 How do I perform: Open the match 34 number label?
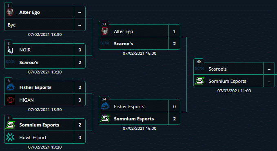(104, 99)
